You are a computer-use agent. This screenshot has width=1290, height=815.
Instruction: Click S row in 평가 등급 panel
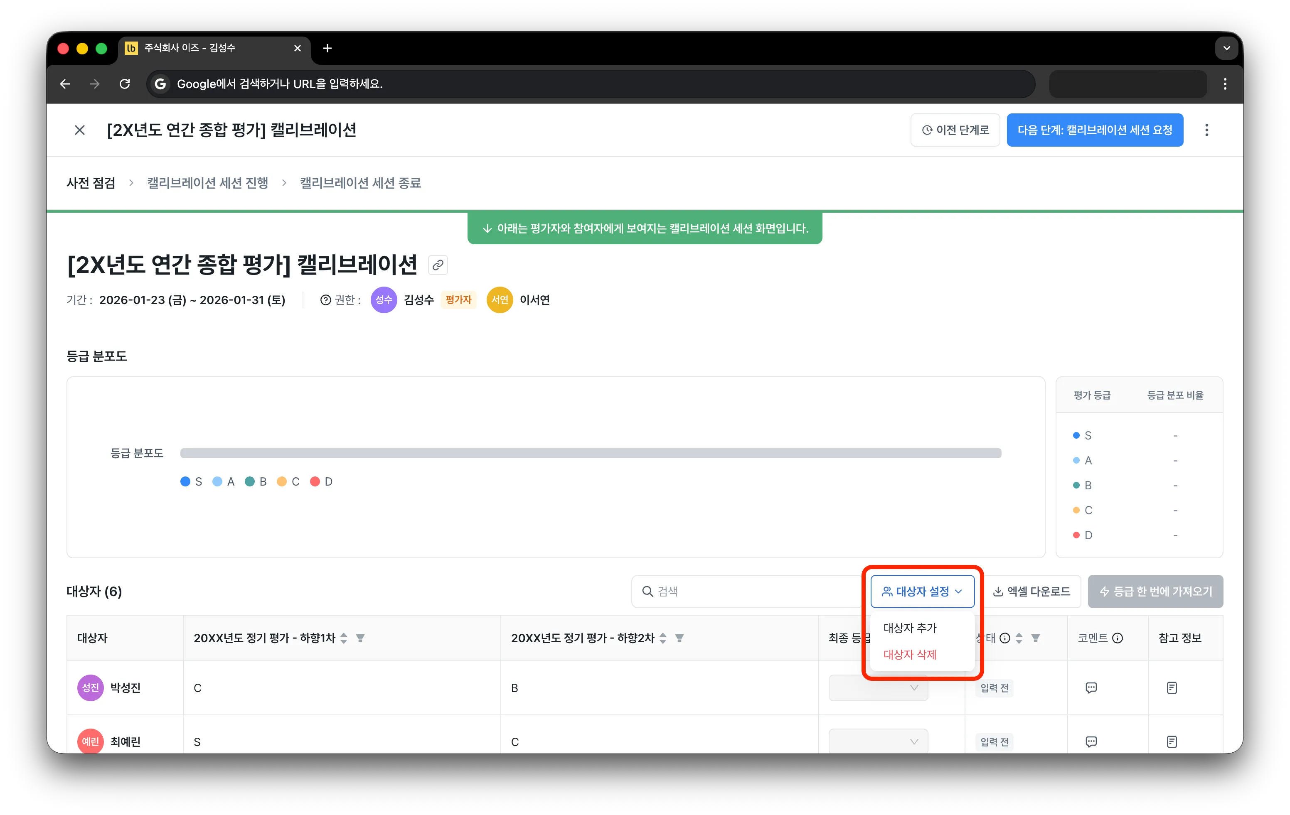pyautogui.click(x=1139, y=435)
